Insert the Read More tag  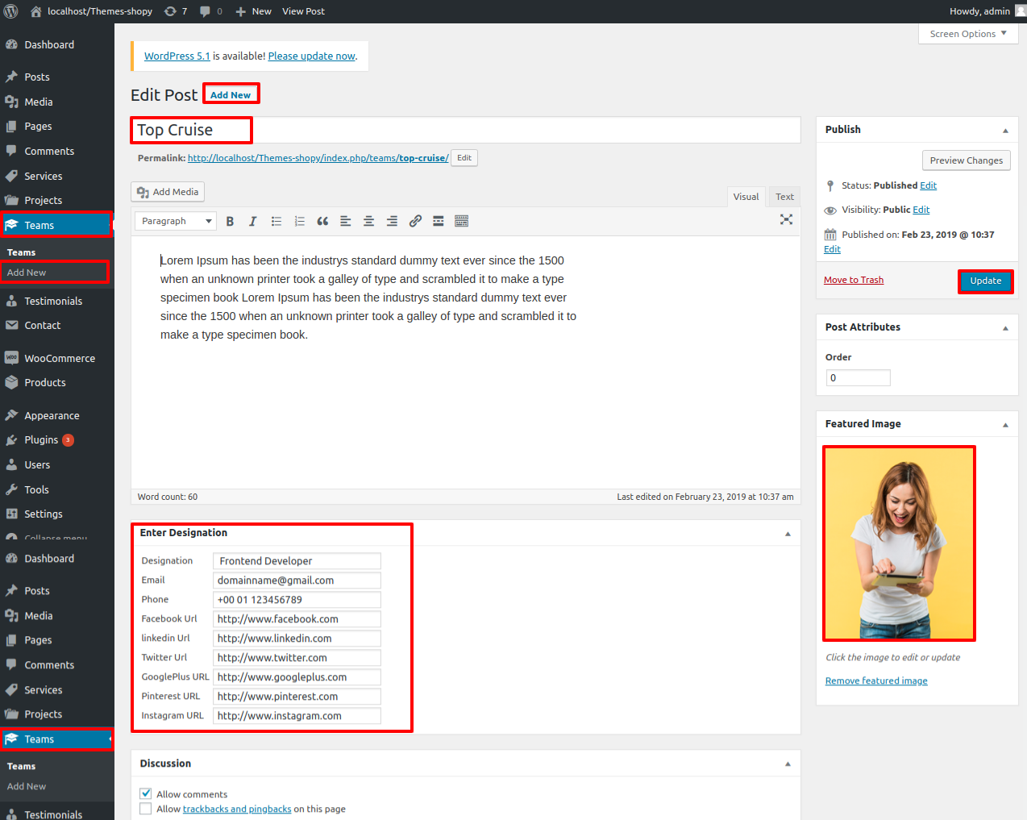tap(438, 221)
